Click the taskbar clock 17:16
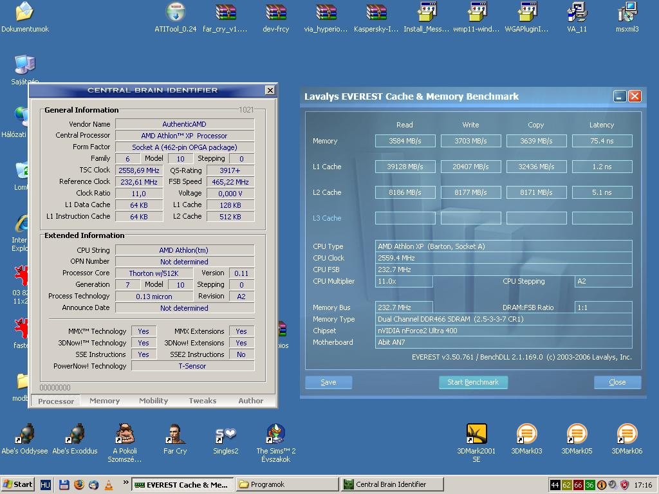This screenshot has height=494, width=659. tap(643, 485)
